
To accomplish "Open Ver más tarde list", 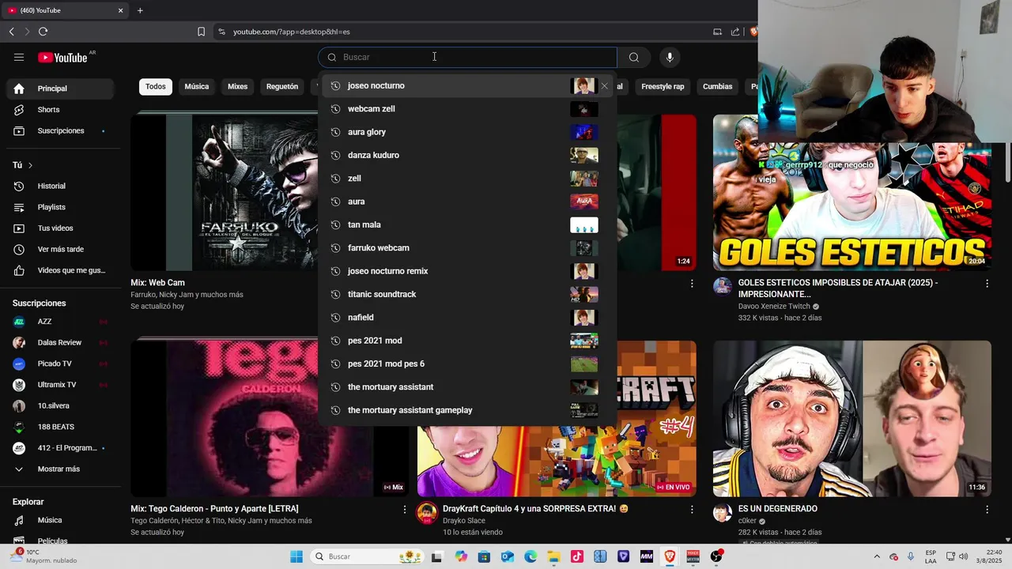I will pos(60,250).
